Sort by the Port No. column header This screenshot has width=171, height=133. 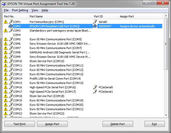click(x=15, y=16)
